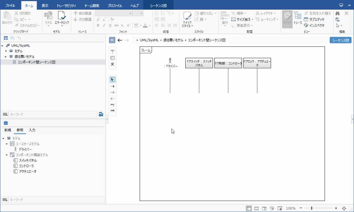Select the lifeline tool in palette
Image resolution: width=354 pixels, height=212 pixels.
tap(112, 52)
